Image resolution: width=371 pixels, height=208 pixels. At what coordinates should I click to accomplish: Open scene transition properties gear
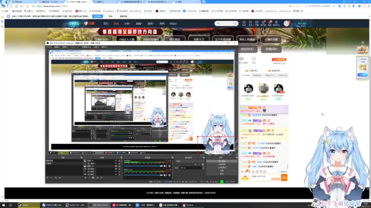tap(203, 165)
